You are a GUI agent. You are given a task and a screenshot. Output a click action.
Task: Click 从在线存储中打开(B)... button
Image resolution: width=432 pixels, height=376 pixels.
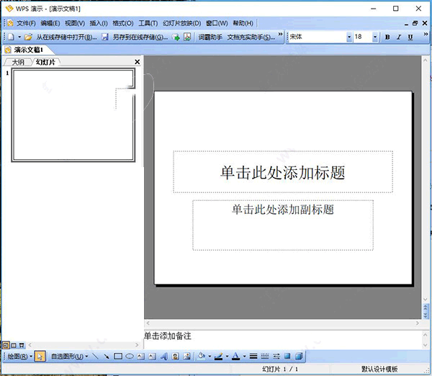(66, 37)
